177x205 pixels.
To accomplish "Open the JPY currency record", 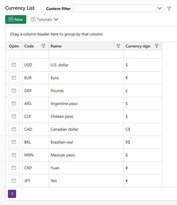I will tap(14, 181).
